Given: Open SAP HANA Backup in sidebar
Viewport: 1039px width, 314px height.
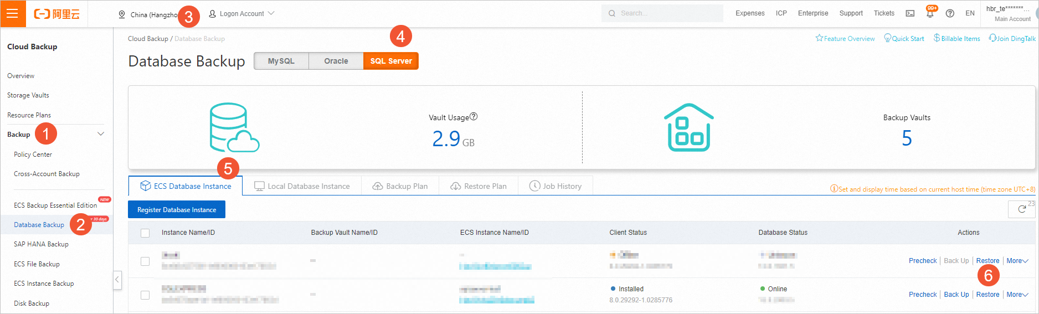Looking at the screenshot, I should click(x=41, y=244).
